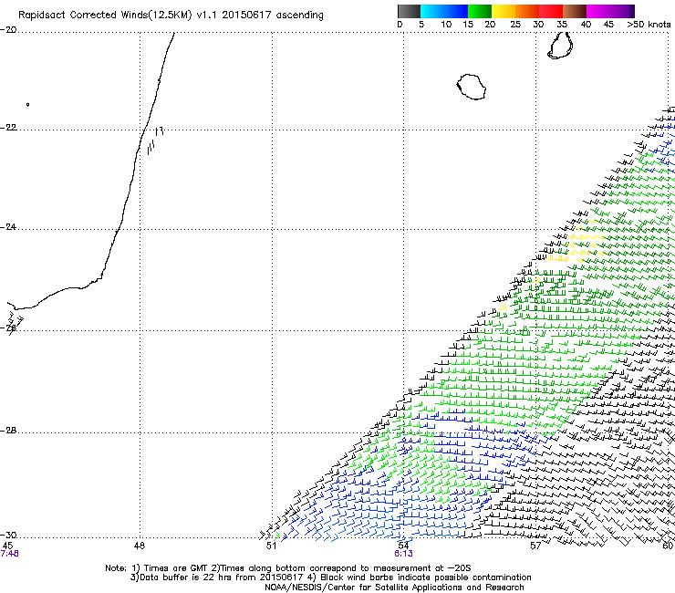Select the brown 35-40 knots color segment

[575, 11]
